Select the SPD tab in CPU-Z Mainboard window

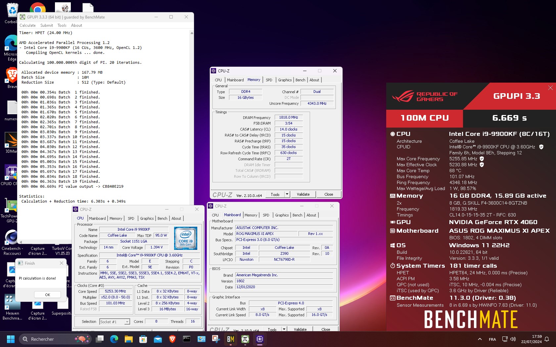[266, 215]
